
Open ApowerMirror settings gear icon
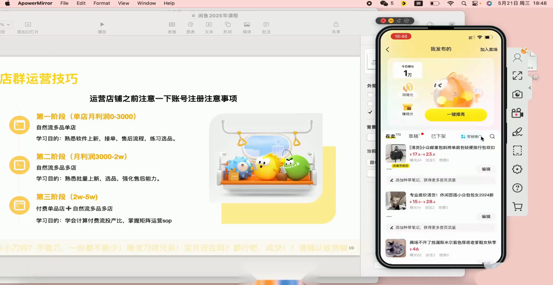point(517,169)
